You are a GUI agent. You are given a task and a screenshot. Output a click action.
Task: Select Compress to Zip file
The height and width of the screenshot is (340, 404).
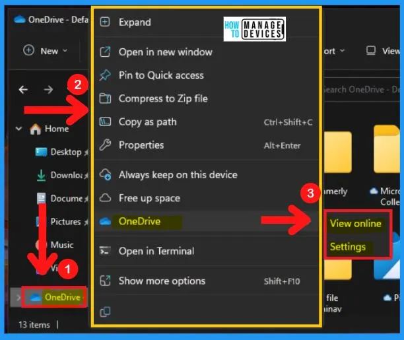(x=206, y=98)
